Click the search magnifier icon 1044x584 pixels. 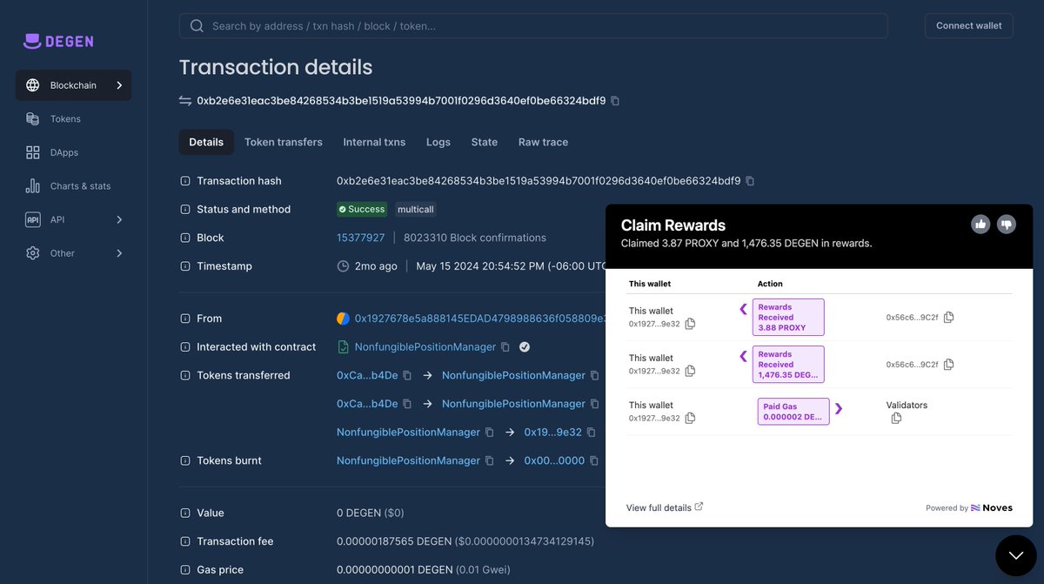[197, 26]
